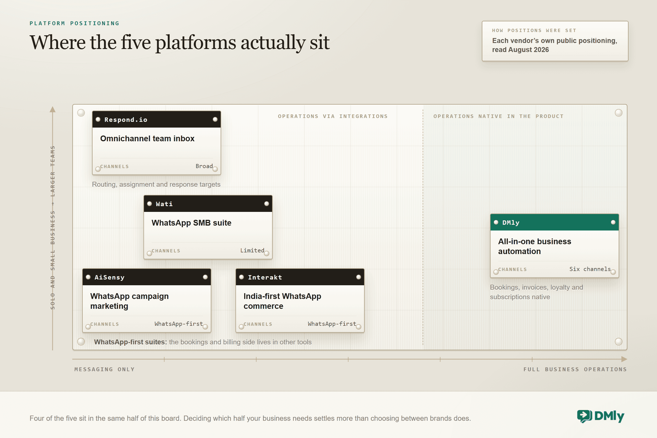Select the AiSensy card header

[147, 277]
